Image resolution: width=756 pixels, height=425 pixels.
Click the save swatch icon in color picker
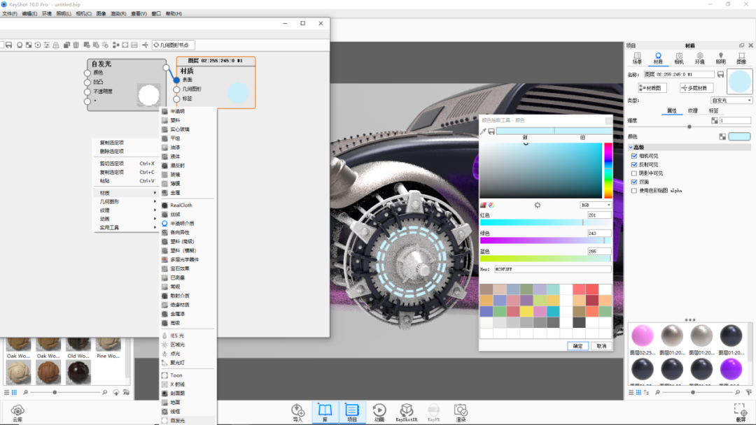tap(491, 131)
